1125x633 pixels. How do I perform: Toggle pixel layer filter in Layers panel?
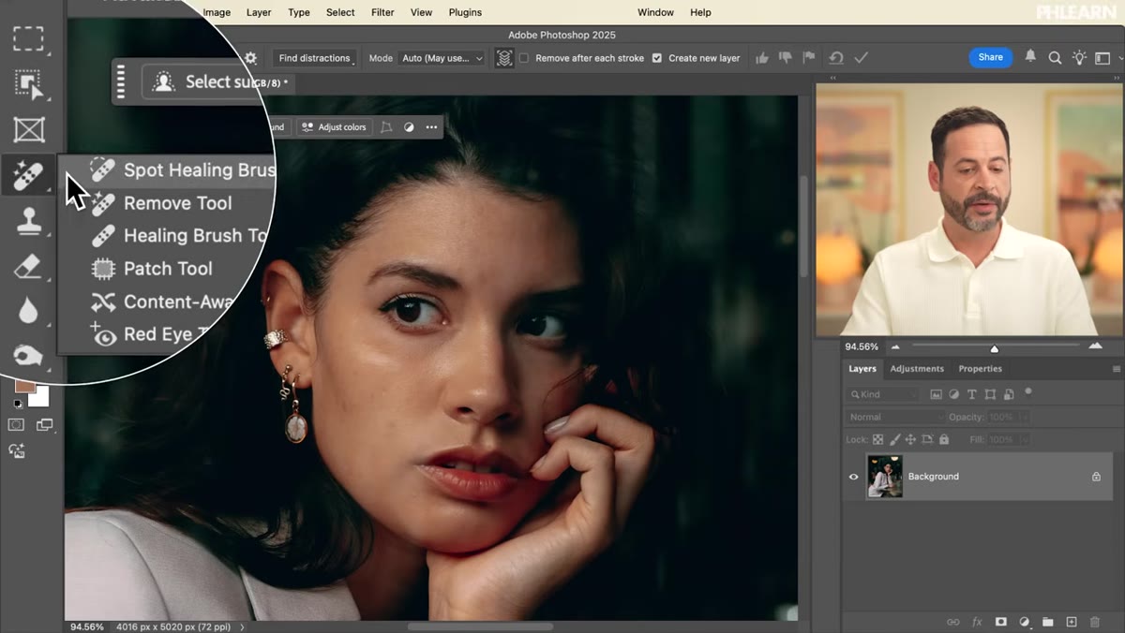click(x=937, y=394)
